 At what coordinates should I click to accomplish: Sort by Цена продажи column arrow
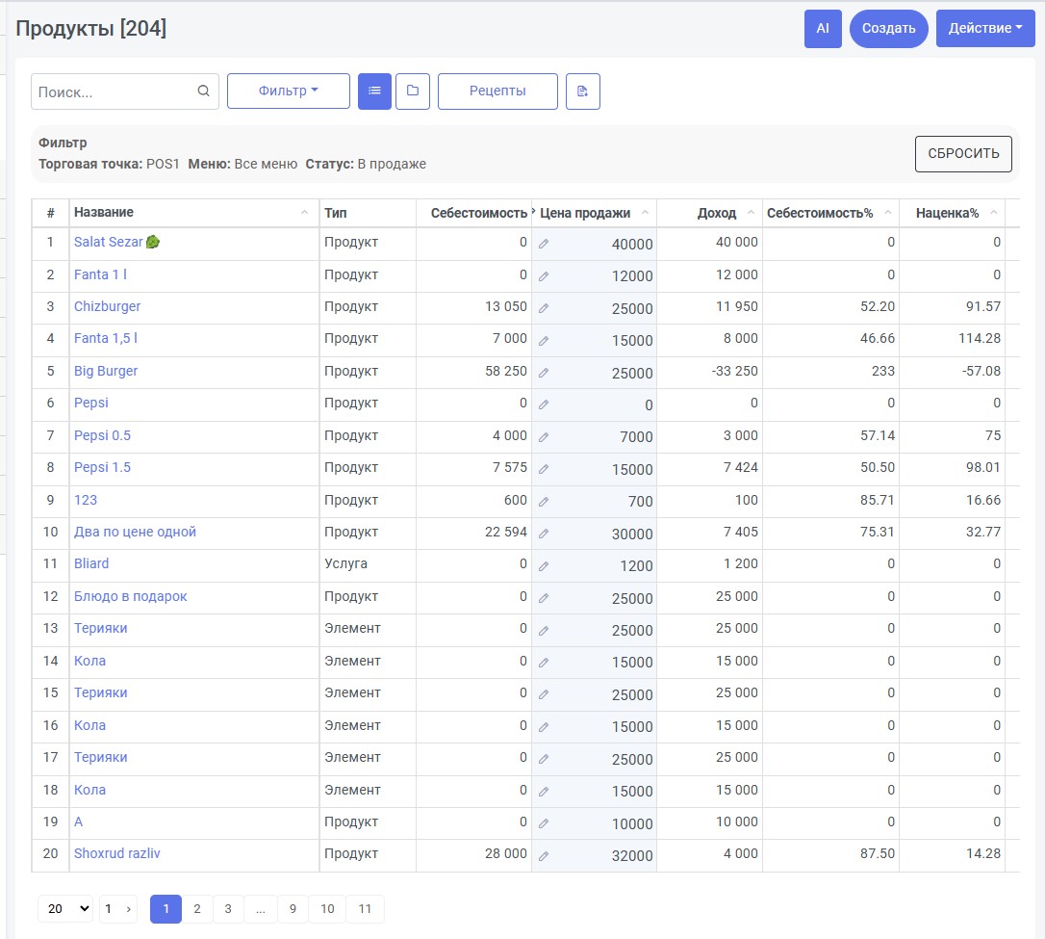pyautogui.click(x=645, y=213)
